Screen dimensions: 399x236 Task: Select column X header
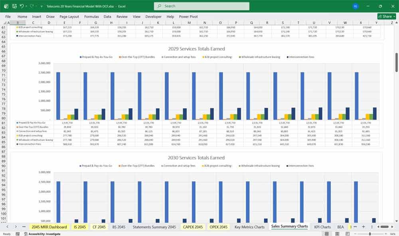(361, 23)
